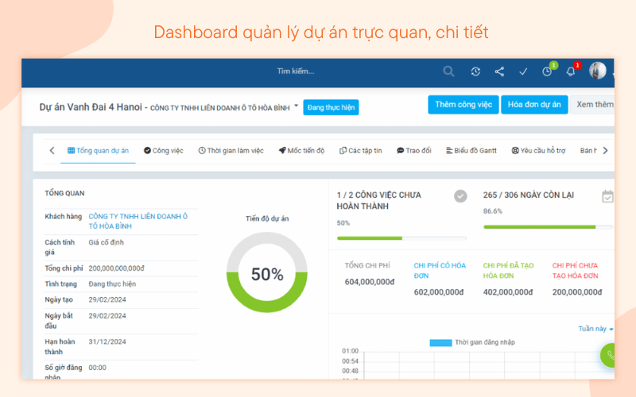
Task: Toggle the "Thời gian đăng nhập" chart legend
Action: click(x=472, y=343)
